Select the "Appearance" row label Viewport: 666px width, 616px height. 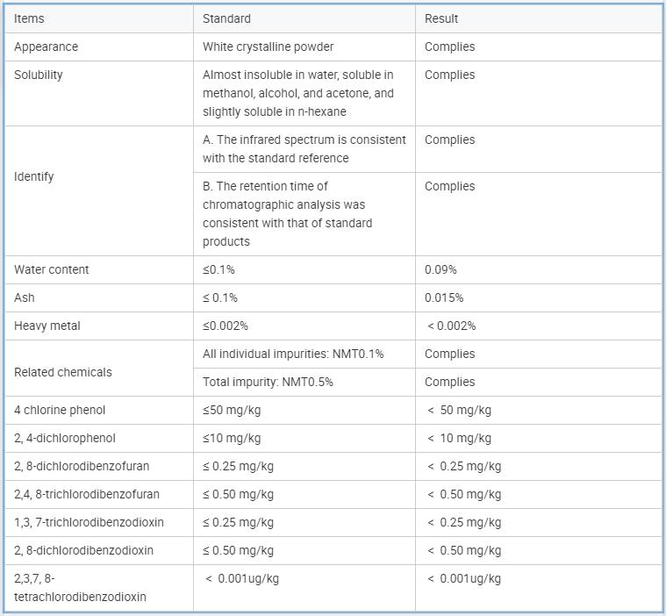tap(46, 47)
